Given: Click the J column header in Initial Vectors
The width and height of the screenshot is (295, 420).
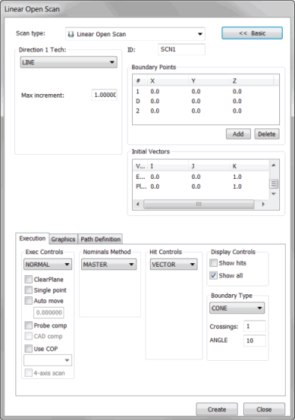Looking at the screenshot, I should pyautogui.click(x=209, y=166).
